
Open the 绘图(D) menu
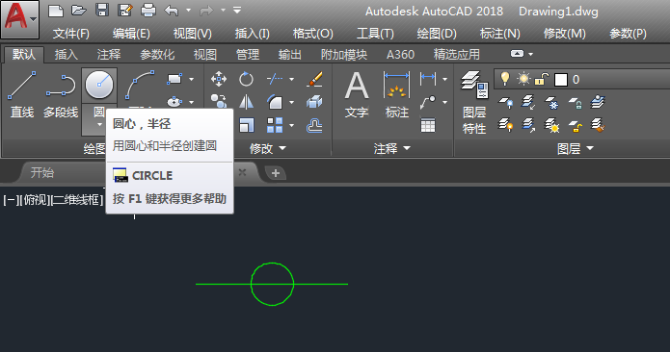(x=437, y=34)
